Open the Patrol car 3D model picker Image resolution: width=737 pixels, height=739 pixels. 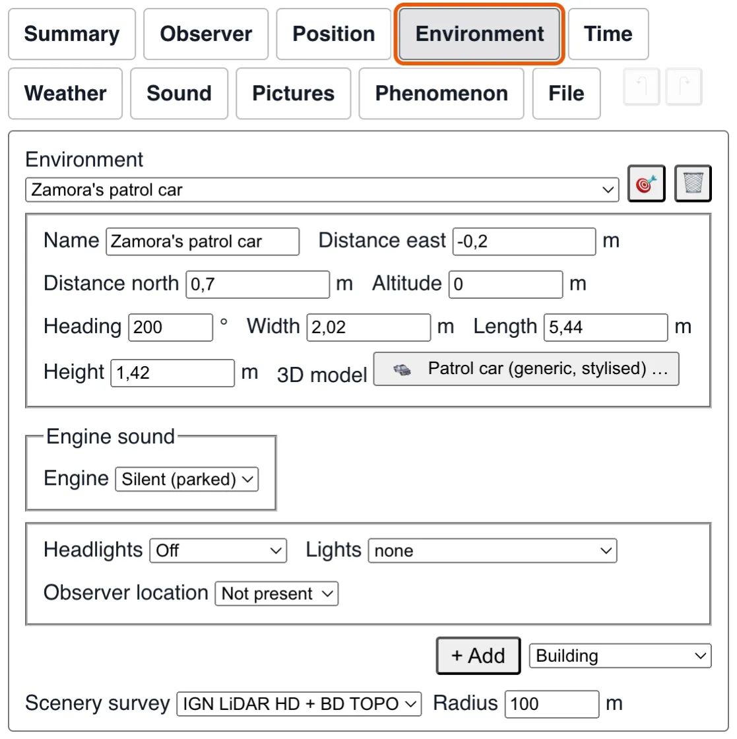click(x=526, y=369)
